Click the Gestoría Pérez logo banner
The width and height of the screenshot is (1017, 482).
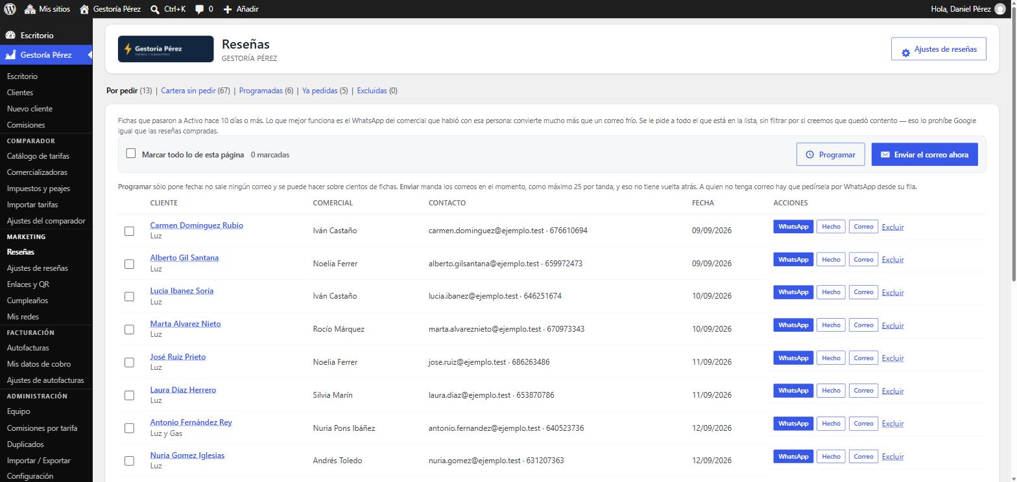(x=165, y=49)
